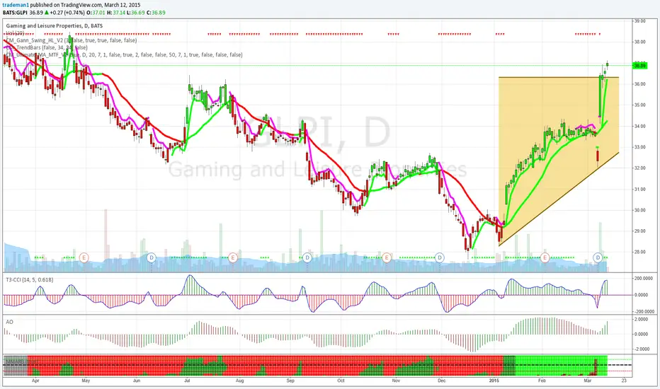
Task: Click the 31.00 price axis label
Action: (x=639, y=189)
